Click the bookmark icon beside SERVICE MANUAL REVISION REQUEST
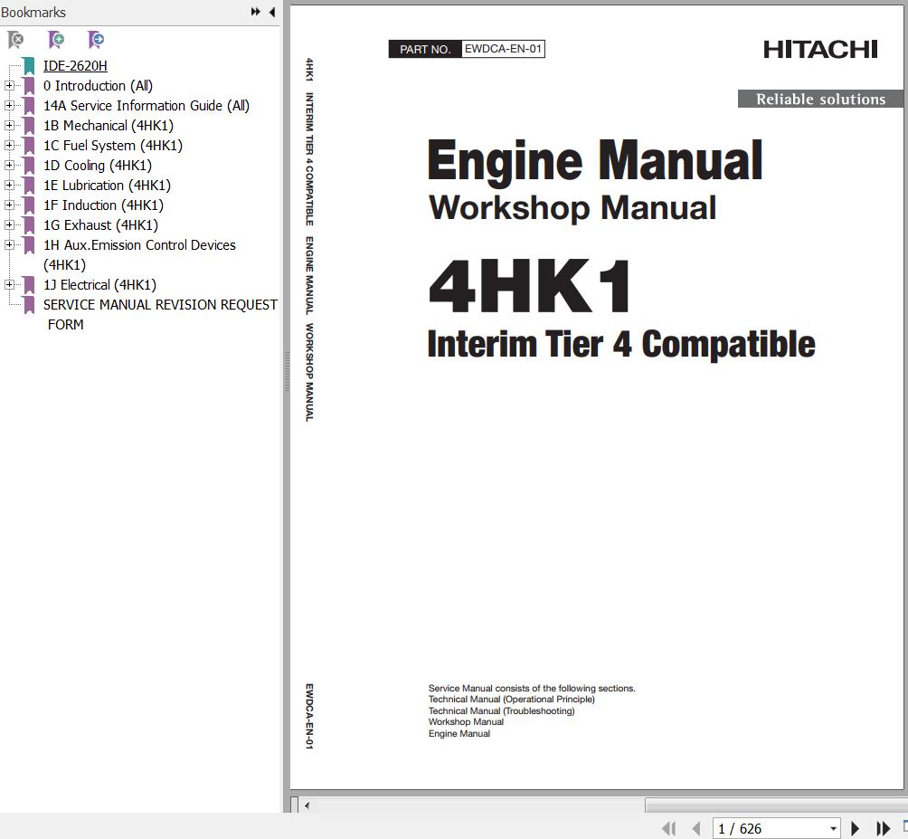This screenshot has height=839, width=908. pyautogui.click(x=29, y=305)
